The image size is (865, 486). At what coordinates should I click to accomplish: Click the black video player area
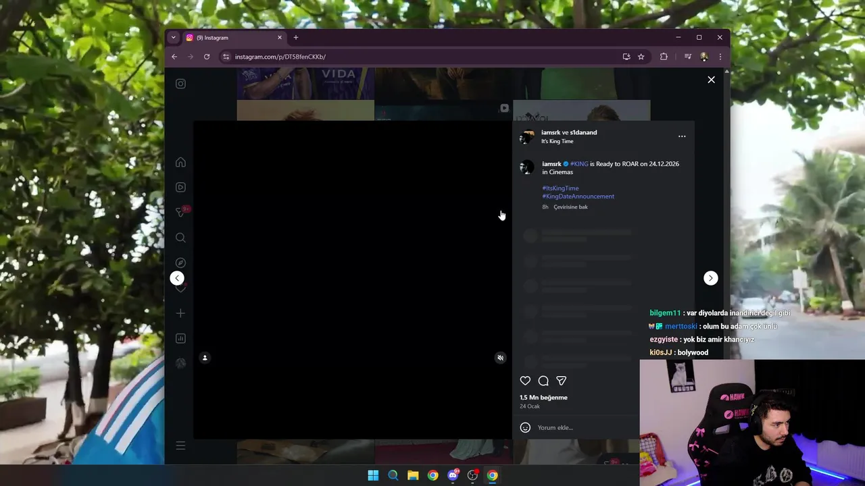pos(353,280)
